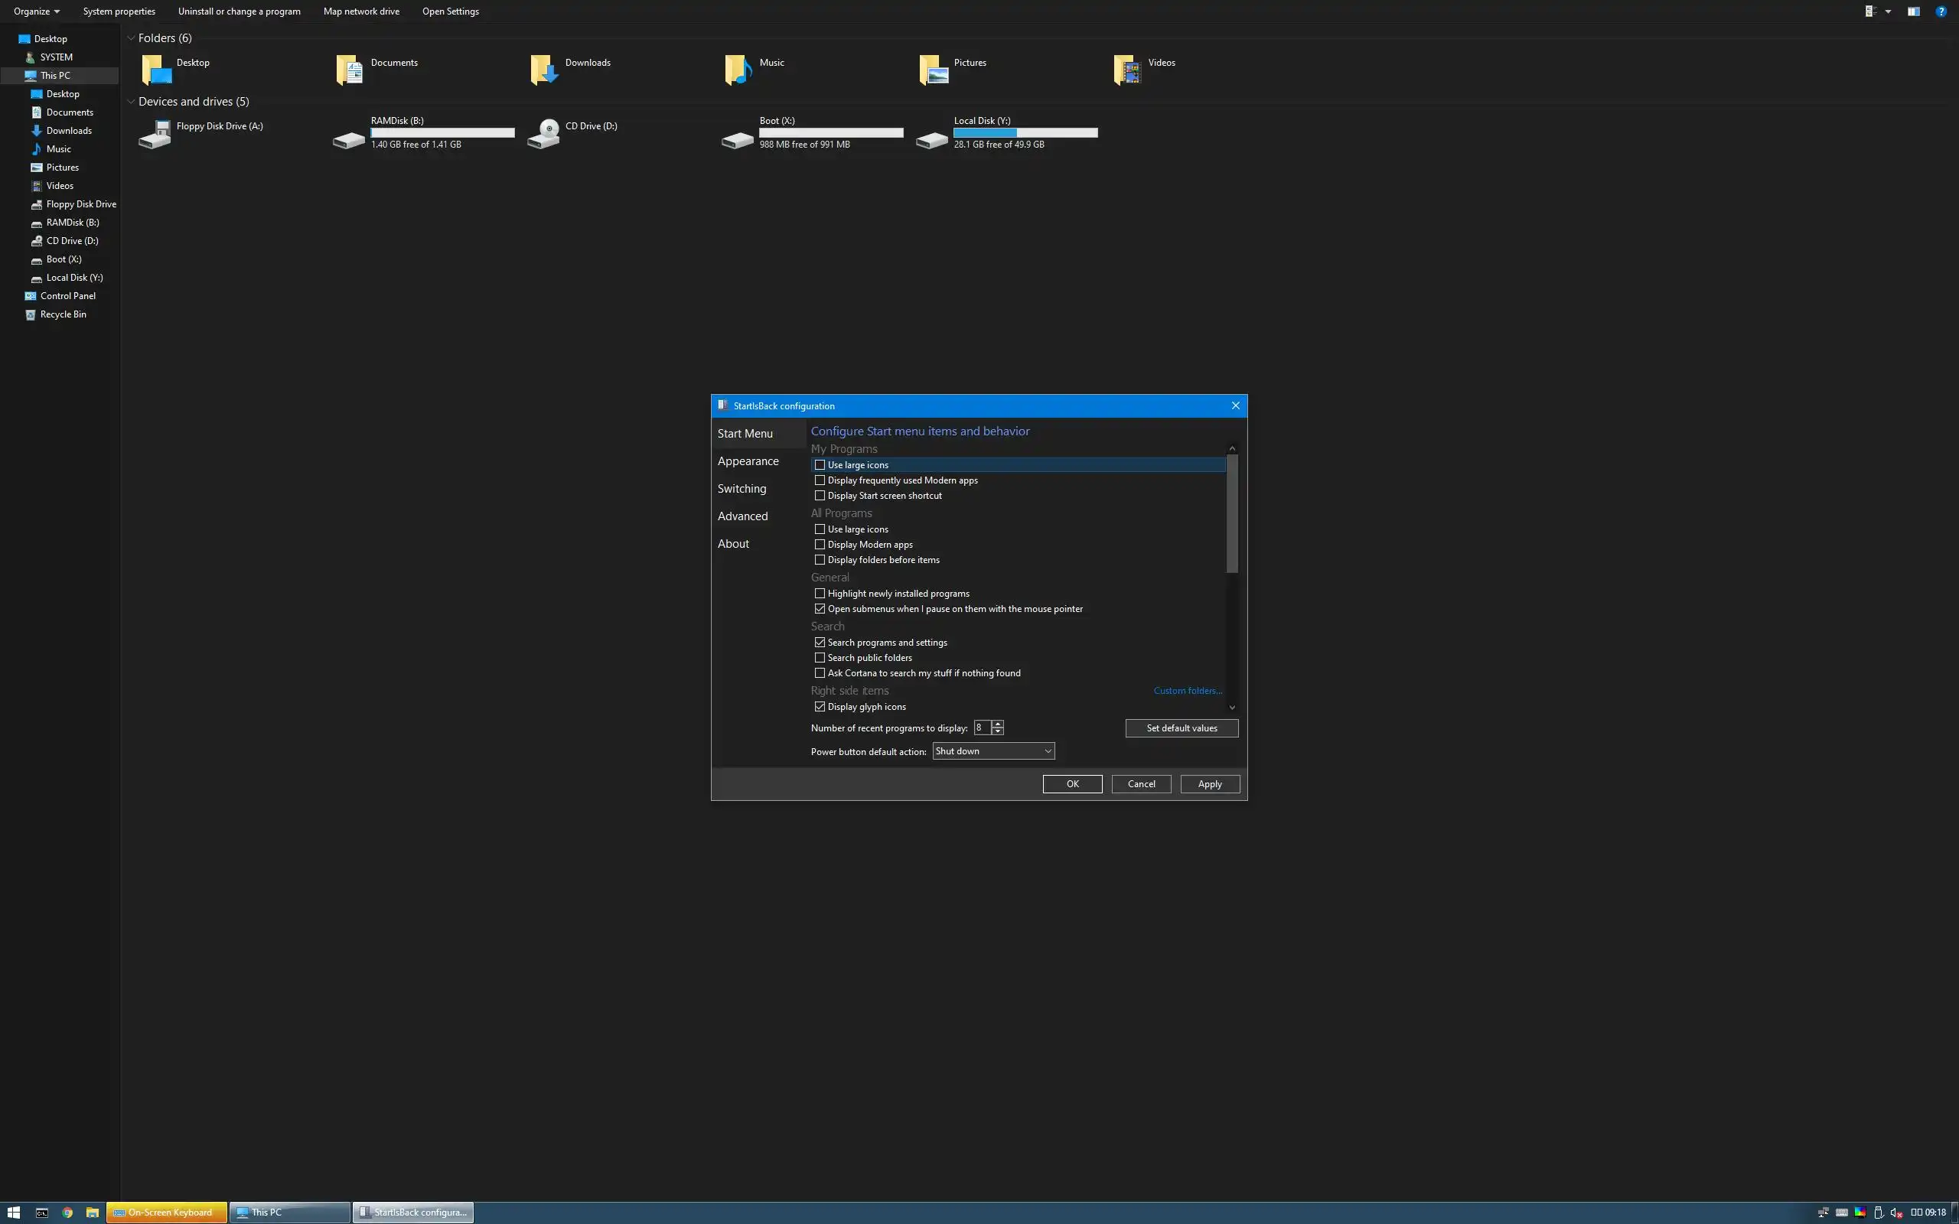
Task: Open the Organize dropdown menu
Action: click(37, 11)
